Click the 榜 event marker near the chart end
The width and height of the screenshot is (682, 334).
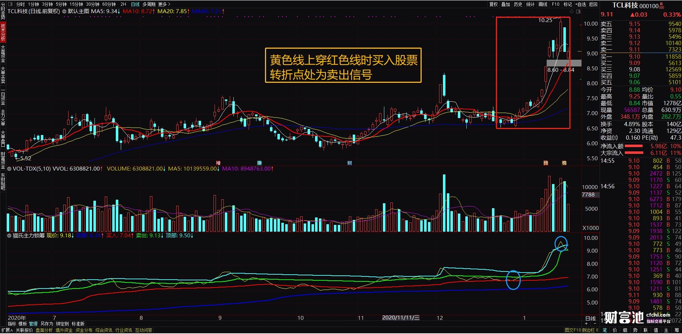pos(564,163)
